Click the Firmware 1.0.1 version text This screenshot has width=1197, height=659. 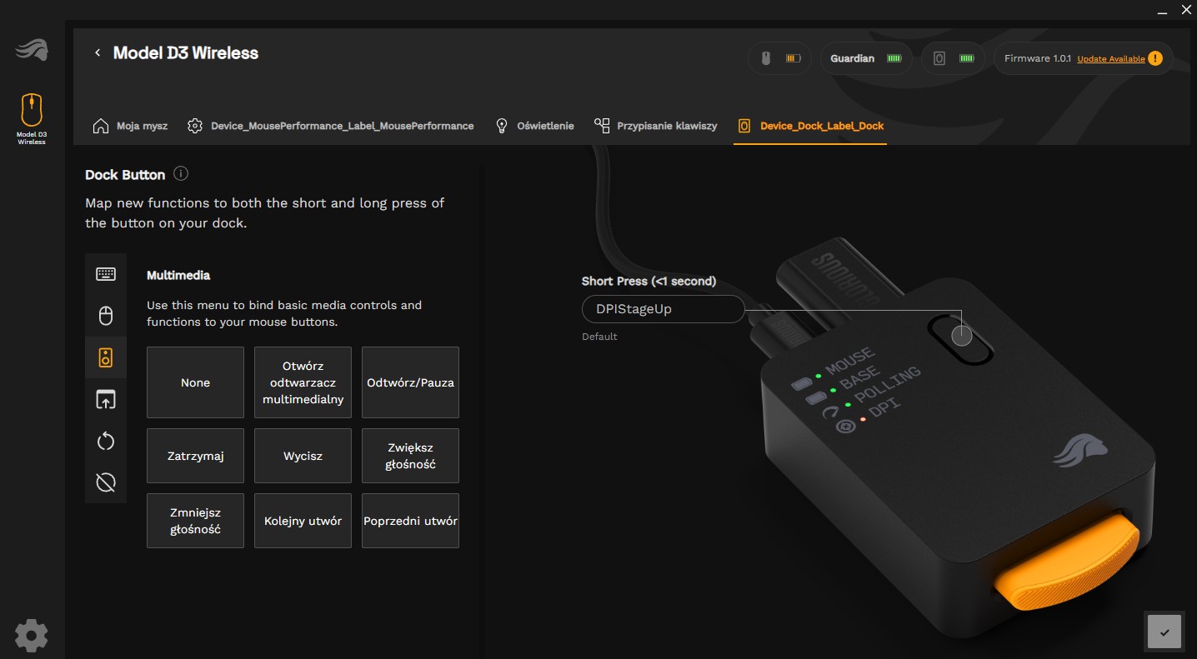[x=1038, y=59]
